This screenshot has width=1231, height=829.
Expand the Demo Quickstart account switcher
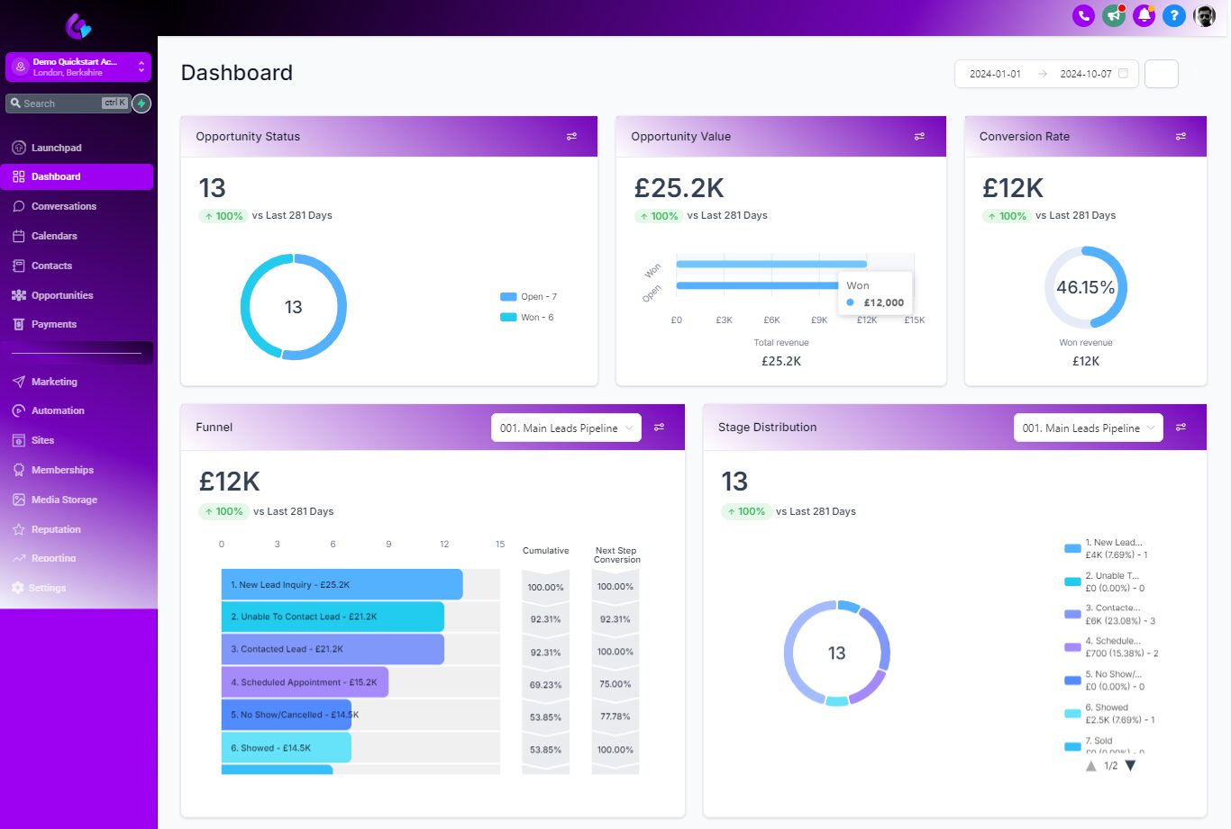tap(78, 67)
